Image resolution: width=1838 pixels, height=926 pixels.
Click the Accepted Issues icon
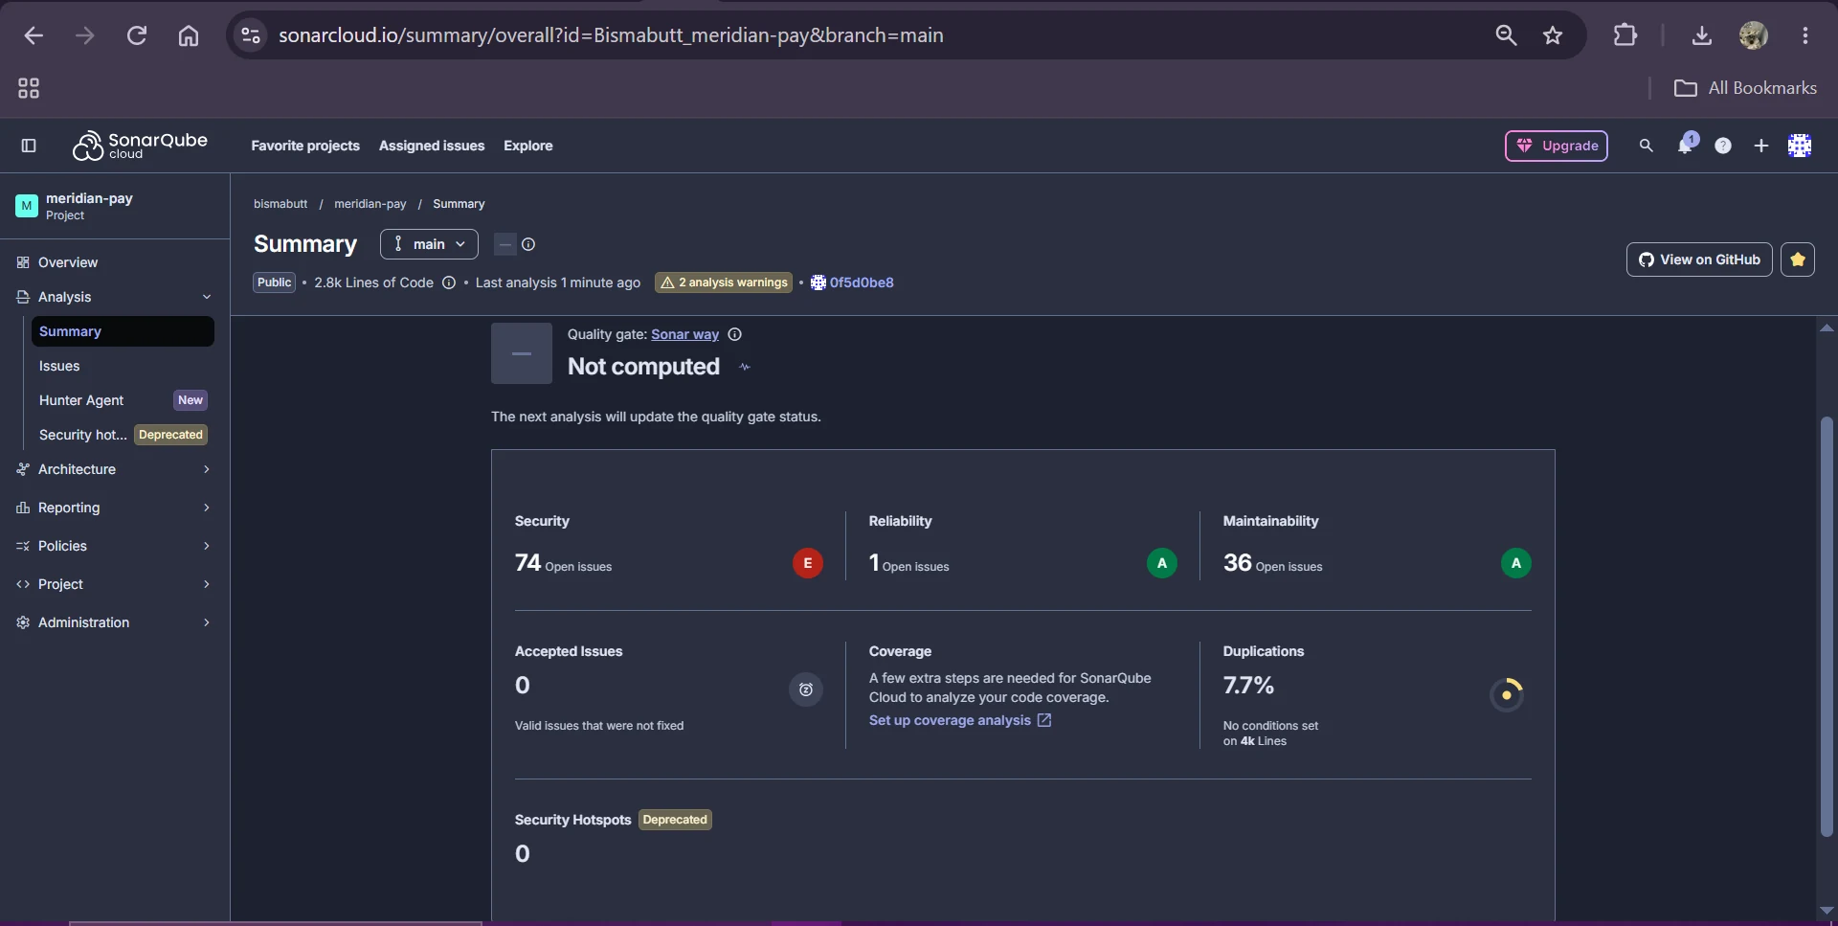[x=806, y=689]
